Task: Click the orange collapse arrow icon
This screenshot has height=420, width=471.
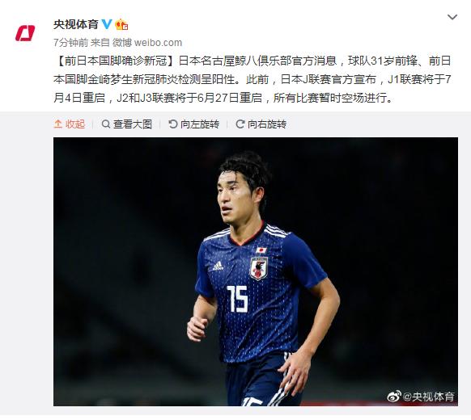Action: (57, 124)
